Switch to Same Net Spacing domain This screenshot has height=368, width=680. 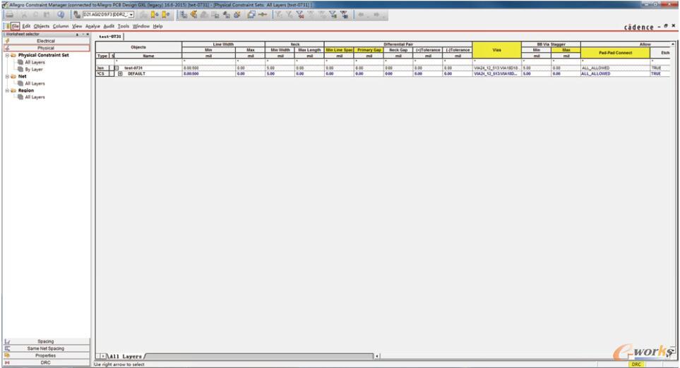[46, 348]
